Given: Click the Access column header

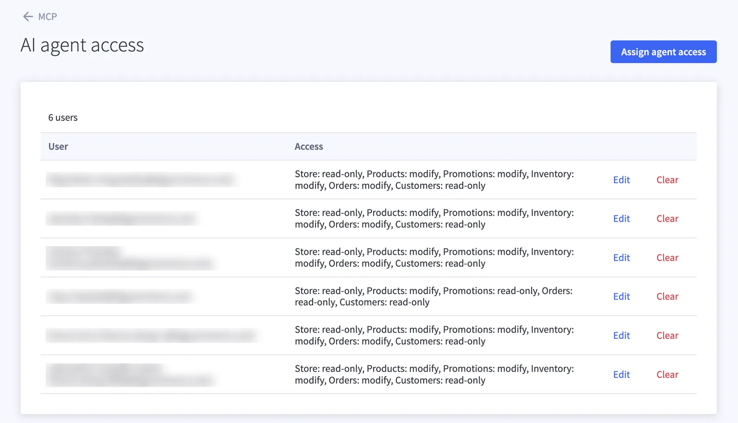Looking at the screenshot, I should click(309, 147).
